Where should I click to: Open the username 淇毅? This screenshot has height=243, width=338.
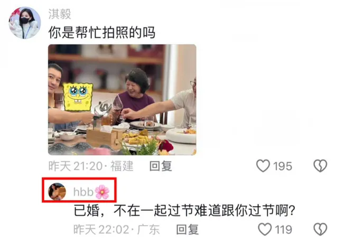(x=60, y=14)
